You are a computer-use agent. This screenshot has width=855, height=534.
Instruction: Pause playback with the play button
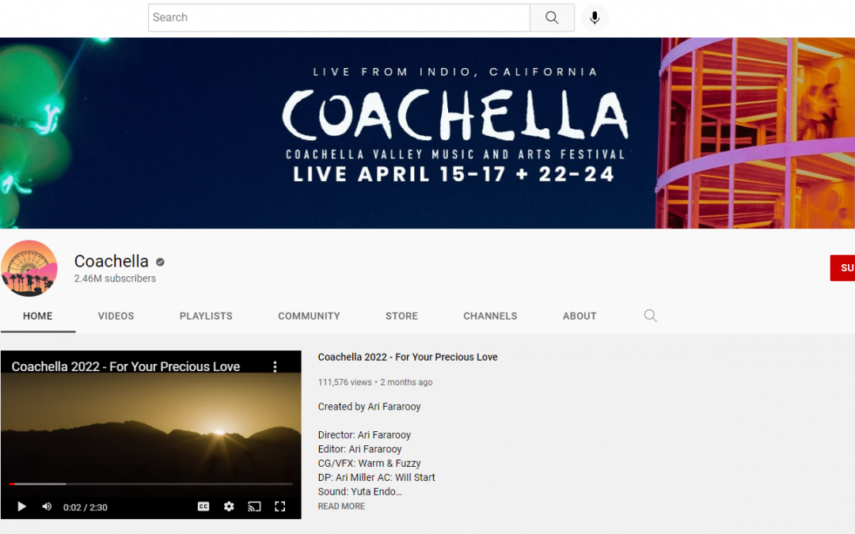click(21, 507)
